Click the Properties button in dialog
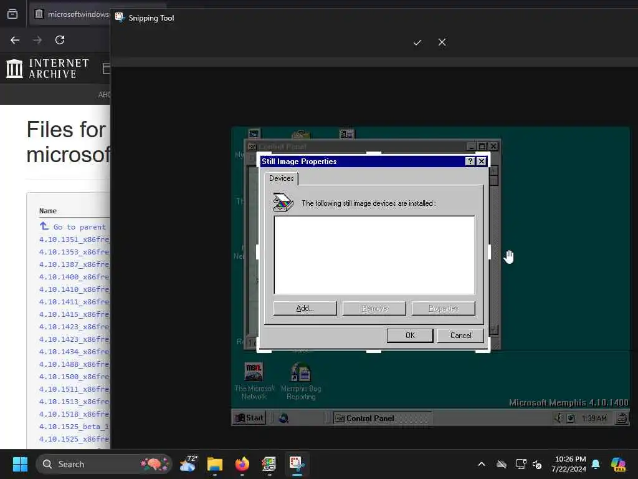 coord(443,308)
